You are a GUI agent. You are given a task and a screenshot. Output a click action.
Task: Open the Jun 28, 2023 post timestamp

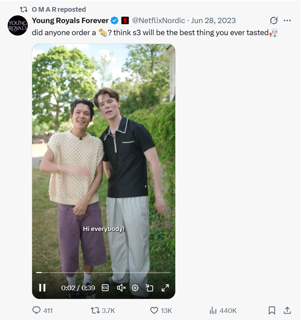[x=213, y=20]
